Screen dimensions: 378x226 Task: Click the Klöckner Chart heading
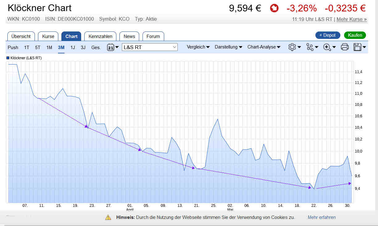point(39,8)
